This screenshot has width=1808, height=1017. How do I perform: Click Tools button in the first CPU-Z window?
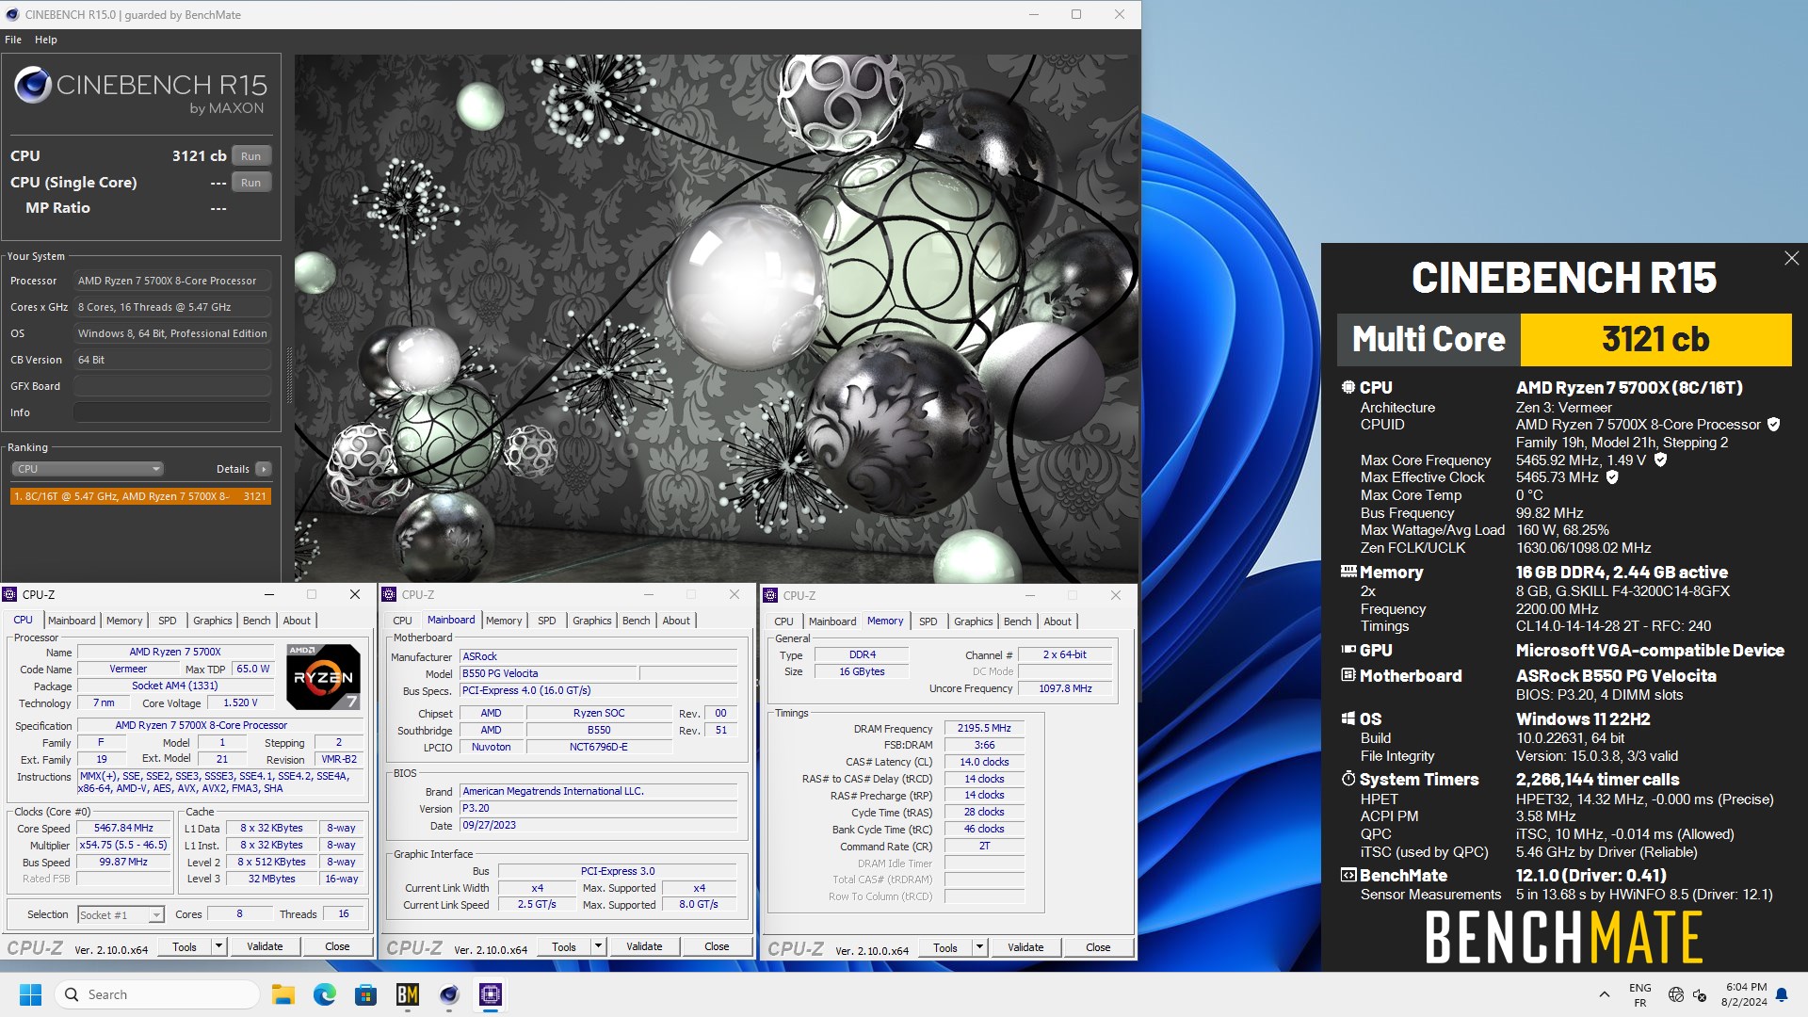185,946
